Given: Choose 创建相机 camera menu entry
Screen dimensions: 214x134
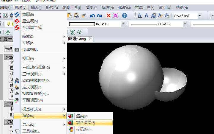Looking at the screenshot, I should click(40, 49).
